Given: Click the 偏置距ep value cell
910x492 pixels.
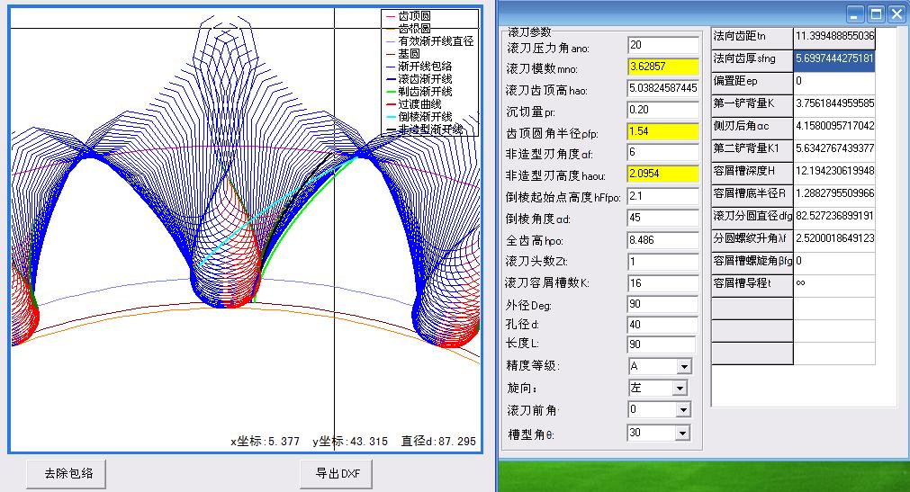Looking at the screenshot, I should [x=834, y=82].
